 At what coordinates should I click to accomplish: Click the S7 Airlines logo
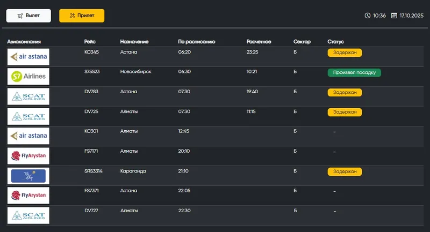click(28, 76)
